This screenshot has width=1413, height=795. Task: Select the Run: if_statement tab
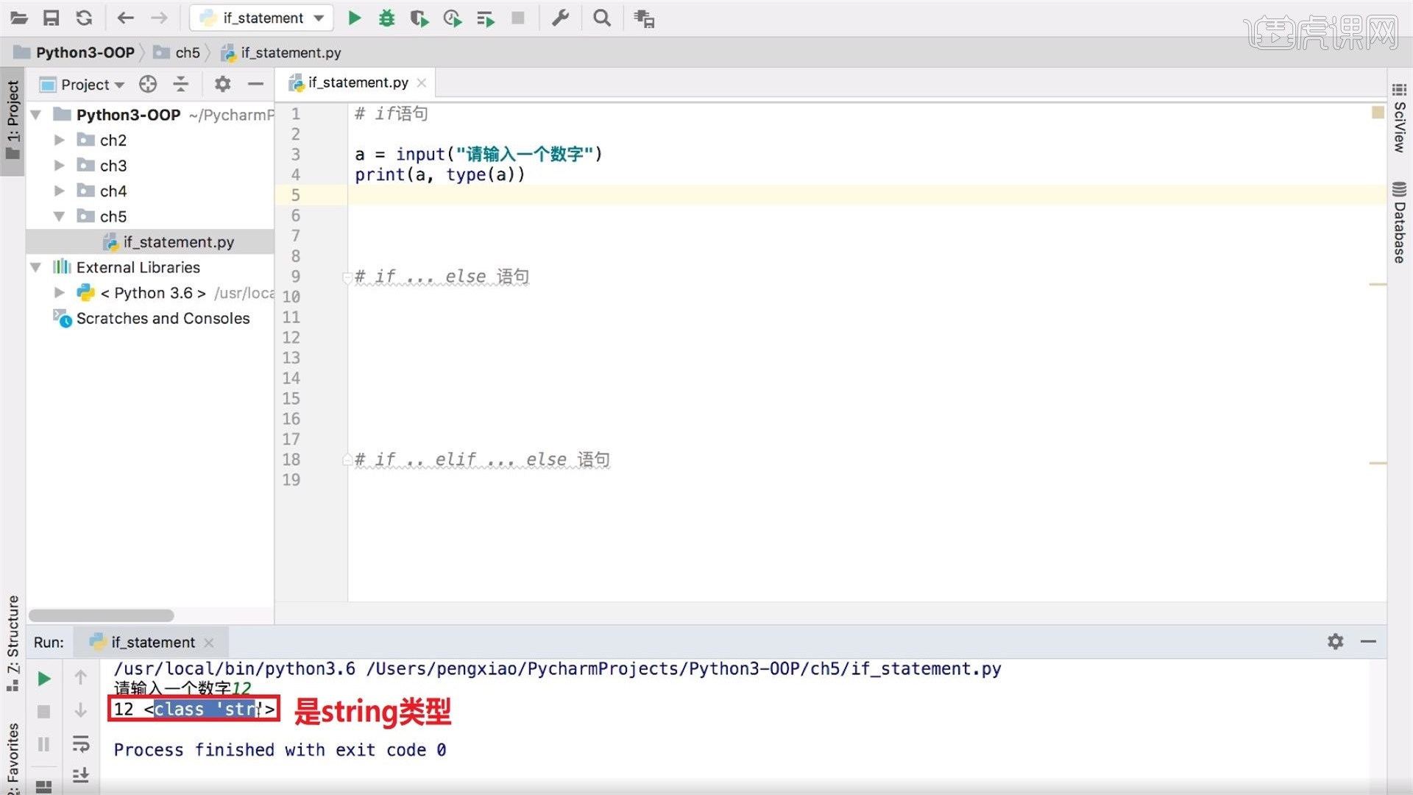[x=151, y=642]
